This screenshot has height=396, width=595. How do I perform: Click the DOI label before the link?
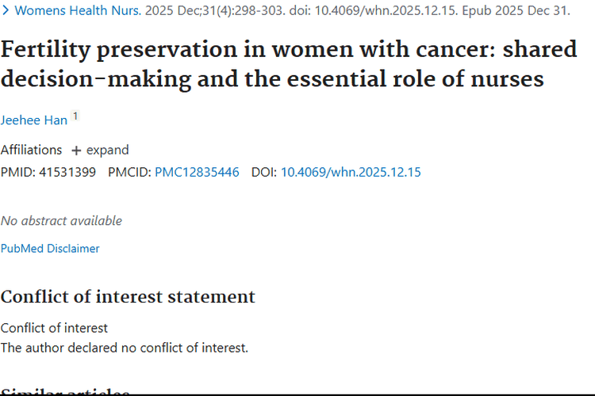[264, 172]
